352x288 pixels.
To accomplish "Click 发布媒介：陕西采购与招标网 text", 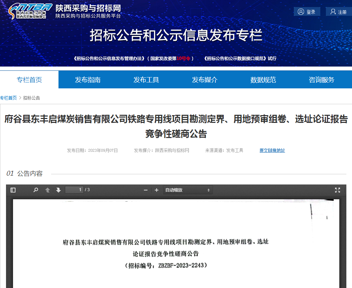I will (161, 150).
